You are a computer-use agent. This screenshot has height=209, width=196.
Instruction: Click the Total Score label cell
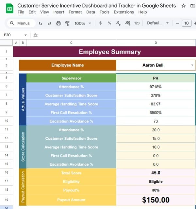tap(71, 173)
